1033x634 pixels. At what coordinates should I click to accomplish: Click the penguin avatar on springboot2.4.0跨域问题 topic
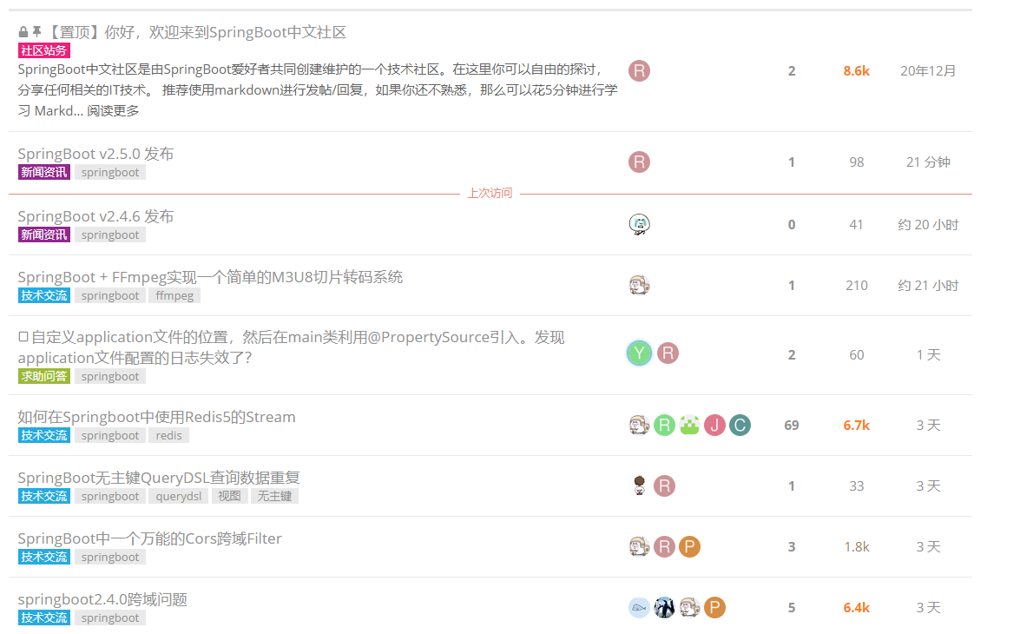pos(664,607)
